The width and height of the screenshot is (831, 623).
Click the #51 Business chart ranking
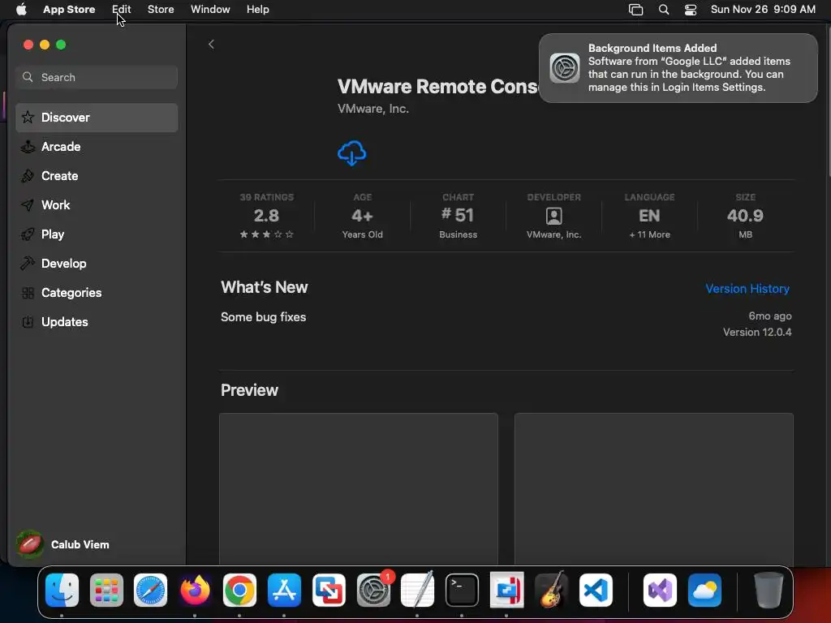click(x=458, y=216)
